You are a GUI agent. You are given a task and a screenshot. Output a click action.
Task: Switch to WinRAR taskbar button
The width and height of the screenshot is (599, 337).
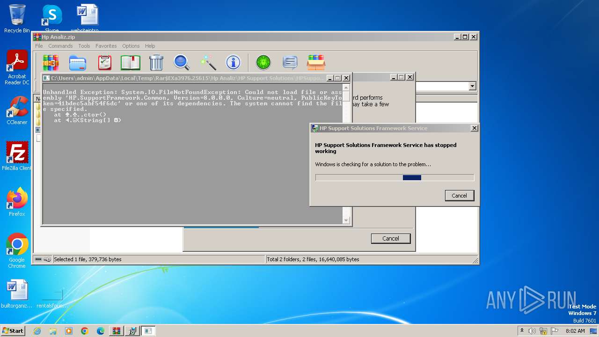117,331
